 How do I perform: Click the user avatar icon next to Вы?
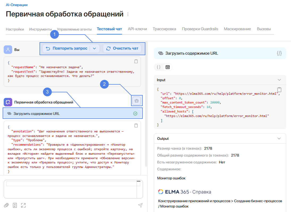point(8,50)
